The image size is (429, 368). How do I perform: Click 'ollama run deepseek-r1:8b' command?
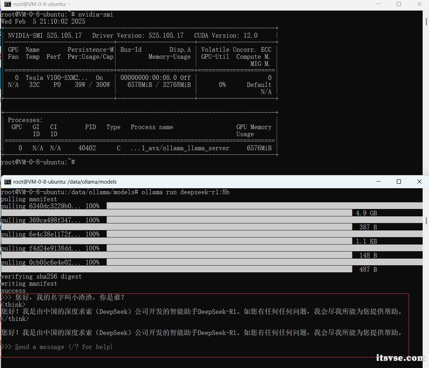[185, 192]
